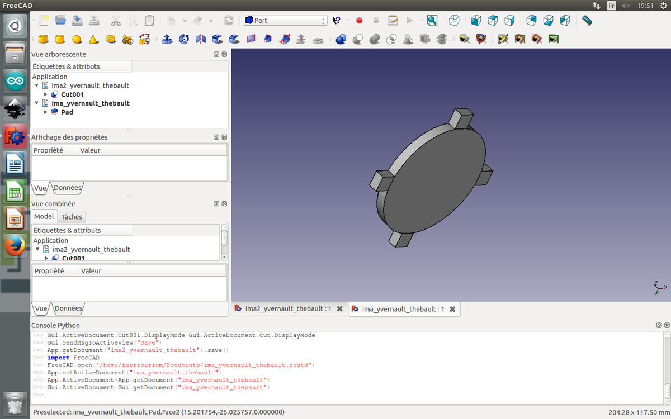Open Données tab in Affichage des propriétés panel
The image size is (671, 419).
pos(68,188)
